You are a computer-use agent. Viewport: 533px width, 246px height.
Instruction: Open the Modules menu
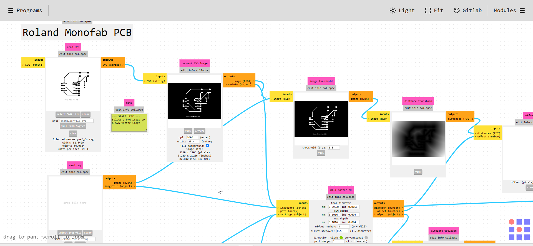coord(509,11)
